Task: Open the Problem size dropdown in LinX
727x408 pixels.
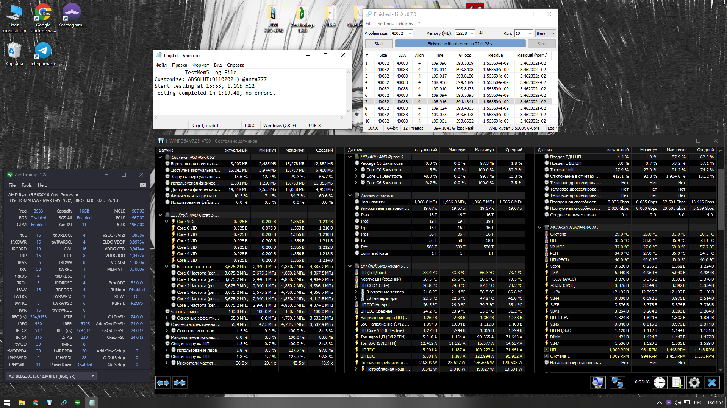Action: [x=410, y=34]
